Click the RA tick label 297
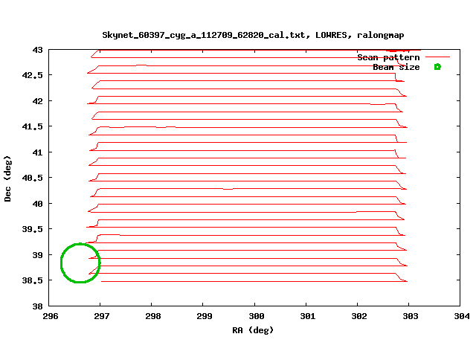This screenshot has width=476, height=357. (102, 316)
